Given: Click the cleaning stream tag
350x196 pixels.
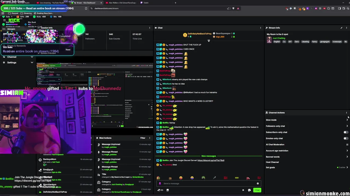Looking at the screenshot, I should (305, 42).
